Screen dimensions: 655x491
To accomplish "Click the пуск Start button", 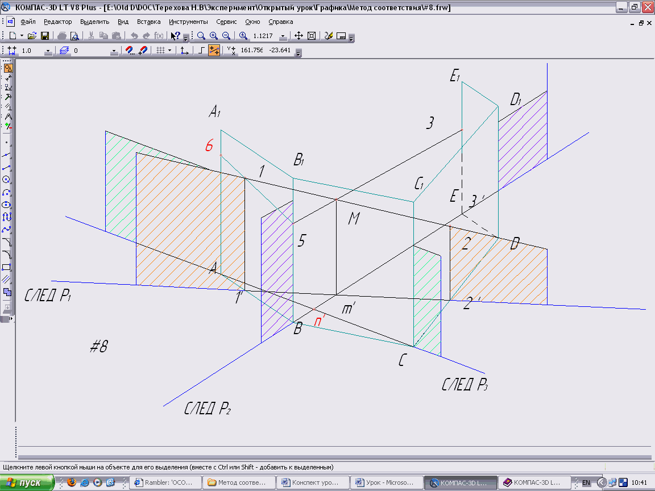I will (x=27, y=483).
